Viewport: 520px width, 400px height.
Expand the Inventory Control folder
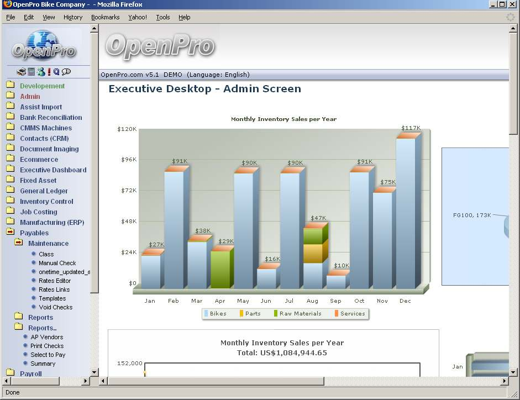[x=10, y=201]
